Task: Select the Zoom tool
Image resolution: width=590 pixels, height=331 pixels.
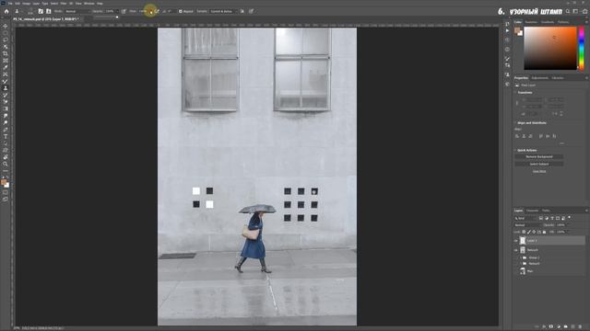Action: (6, 164)
